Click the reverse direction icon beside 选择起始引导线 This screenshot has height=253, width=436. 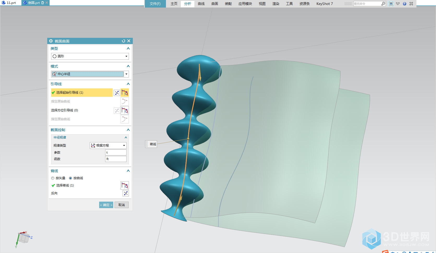[117, 93]
